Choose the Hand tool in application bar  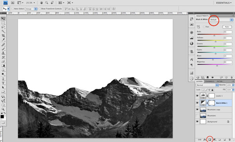click(x=42, y=3)
